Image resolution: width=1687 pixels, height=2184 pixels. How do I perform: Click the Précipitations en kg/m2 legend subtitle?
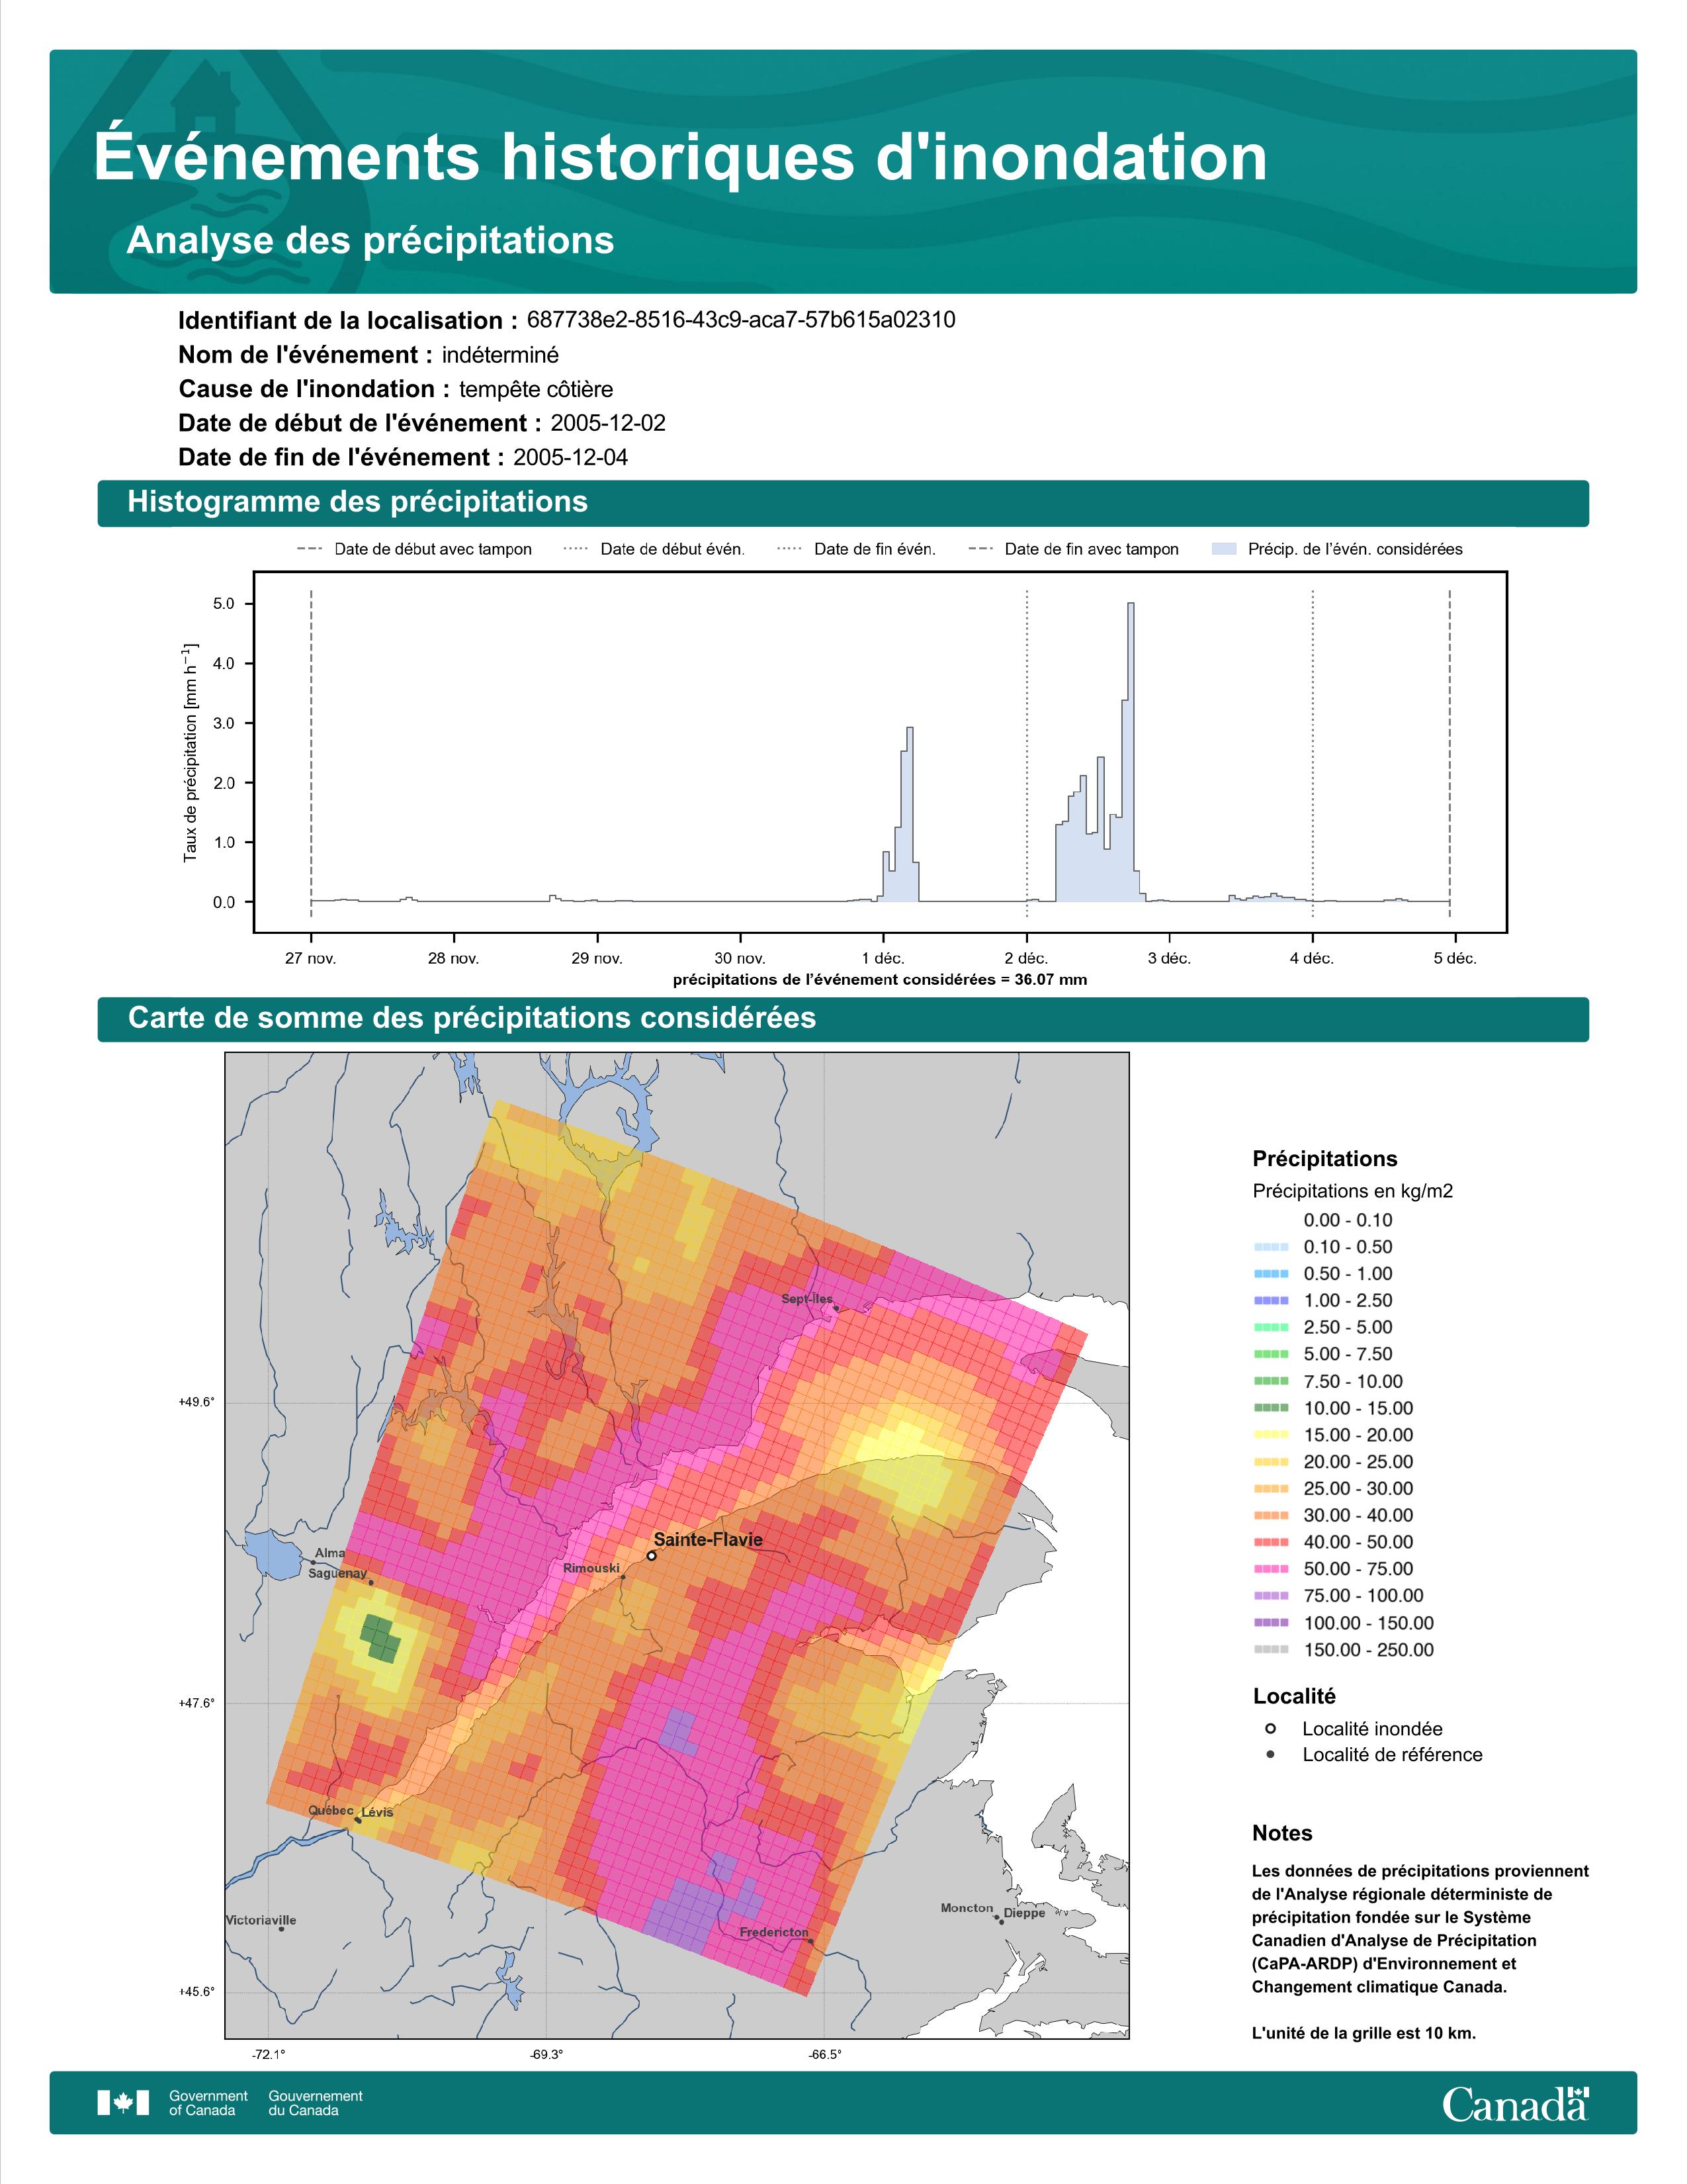pyautogui.click(x=1352, y=1190)
